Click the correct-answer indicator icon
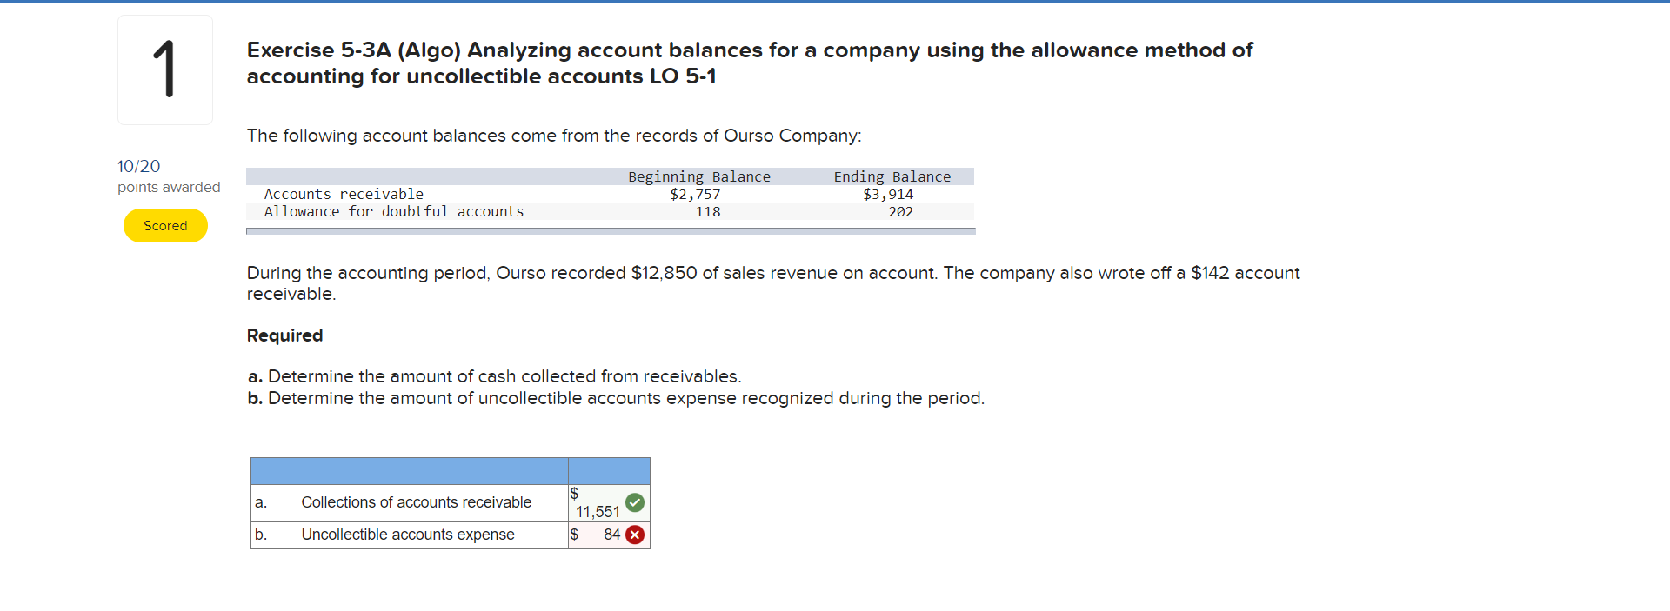 click(634, 502)
